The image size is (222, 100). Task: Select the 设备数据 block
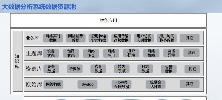(51, 69)
